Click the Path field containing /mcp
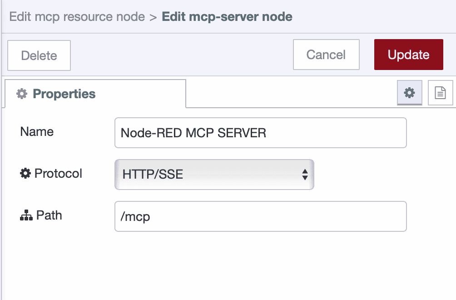Viewport: 456px width, 300px height. click(260, 216)
